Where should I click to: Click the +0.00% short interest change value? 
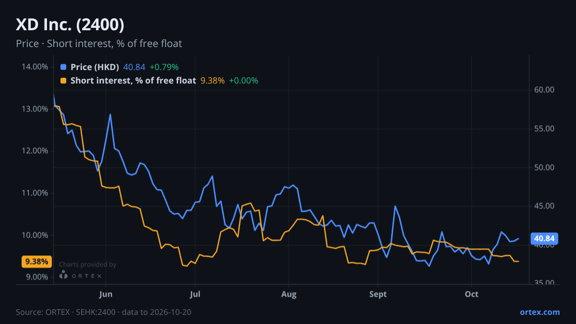click(x=243, y=81)
